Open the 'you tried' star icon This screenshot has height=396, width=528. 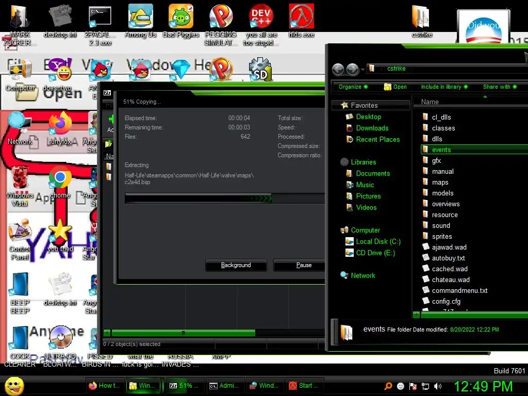(60, 236)
